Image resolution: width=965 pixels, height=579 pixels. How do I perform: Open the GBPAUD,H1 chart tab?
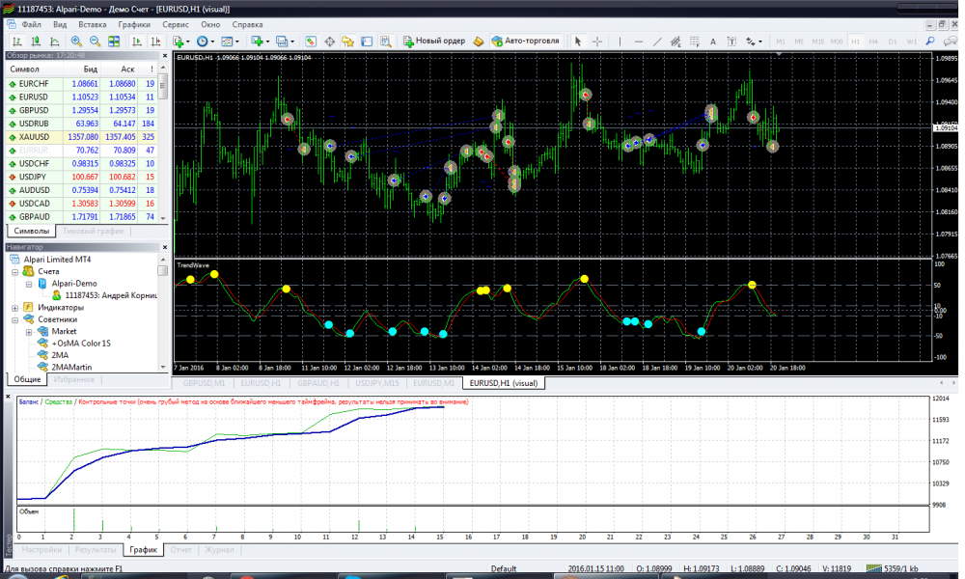tap(318, 383)
